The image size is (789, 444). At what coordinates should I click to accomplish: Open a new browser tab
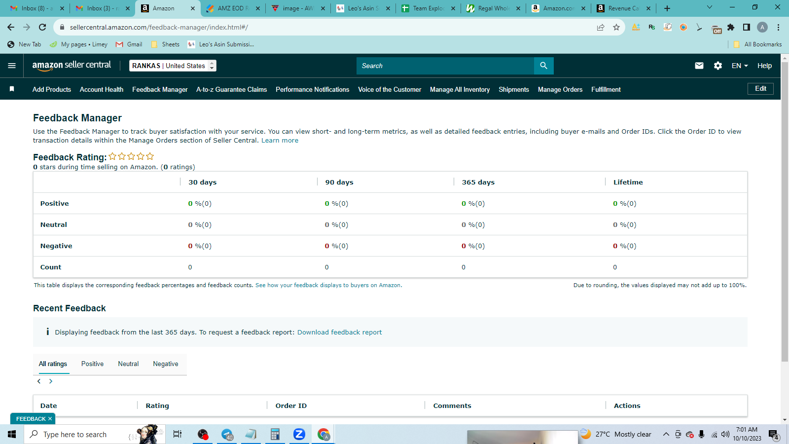[667, 8]
